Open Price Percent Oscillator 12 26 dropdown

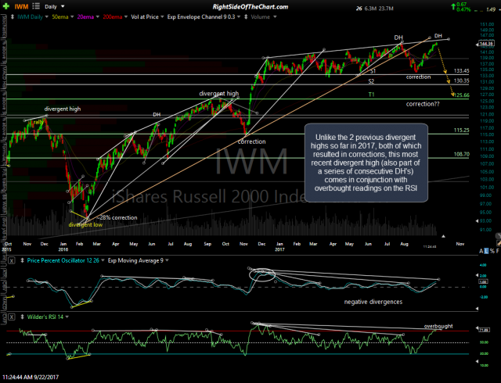click(103, 261)
